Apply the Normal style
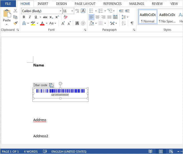Screen dimensions: 183x154 coord(148,17)
